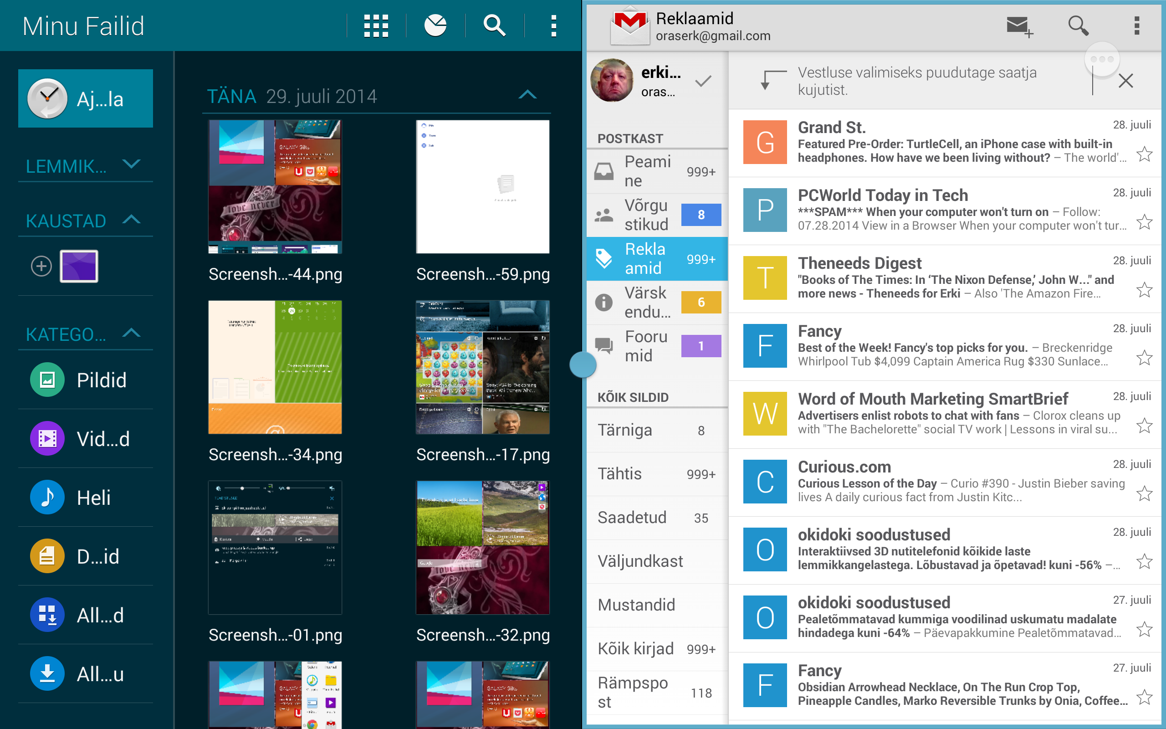This screenshot has height=729, width=1166.
Task: Open Screensh...-17.png thumbnail
Action: click(x=483, y=367)
